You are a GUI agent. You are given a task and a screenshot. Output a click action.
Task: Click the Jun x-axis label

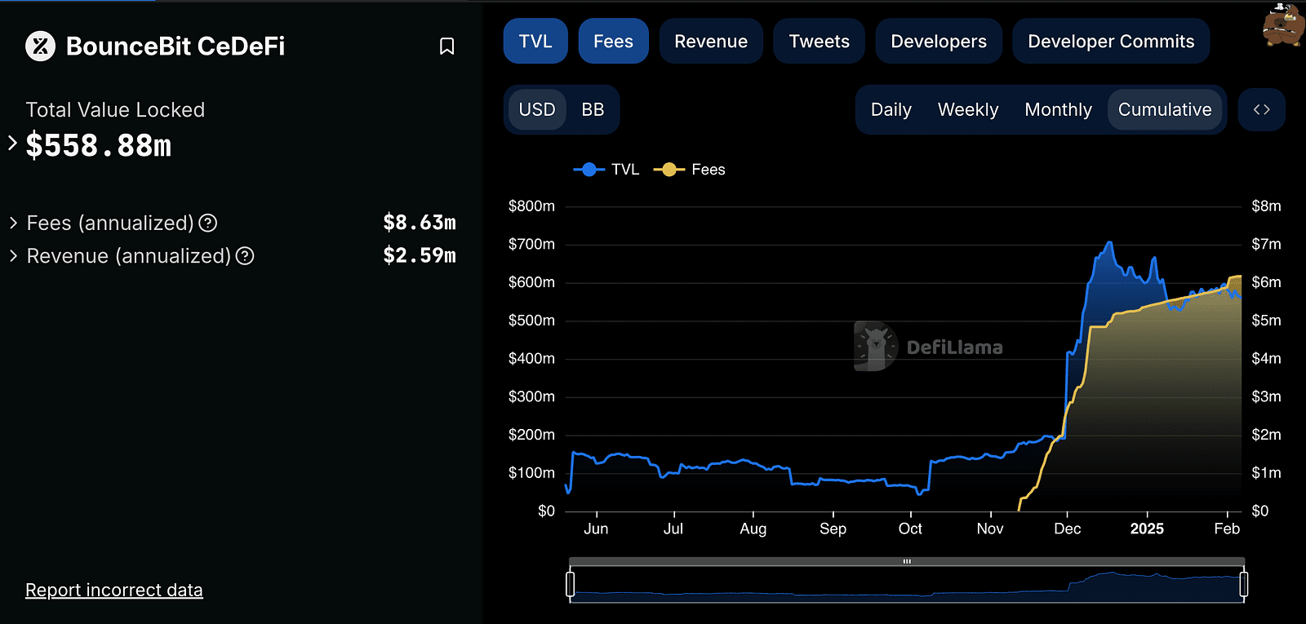pyautogui.click(x=596, y=529)
